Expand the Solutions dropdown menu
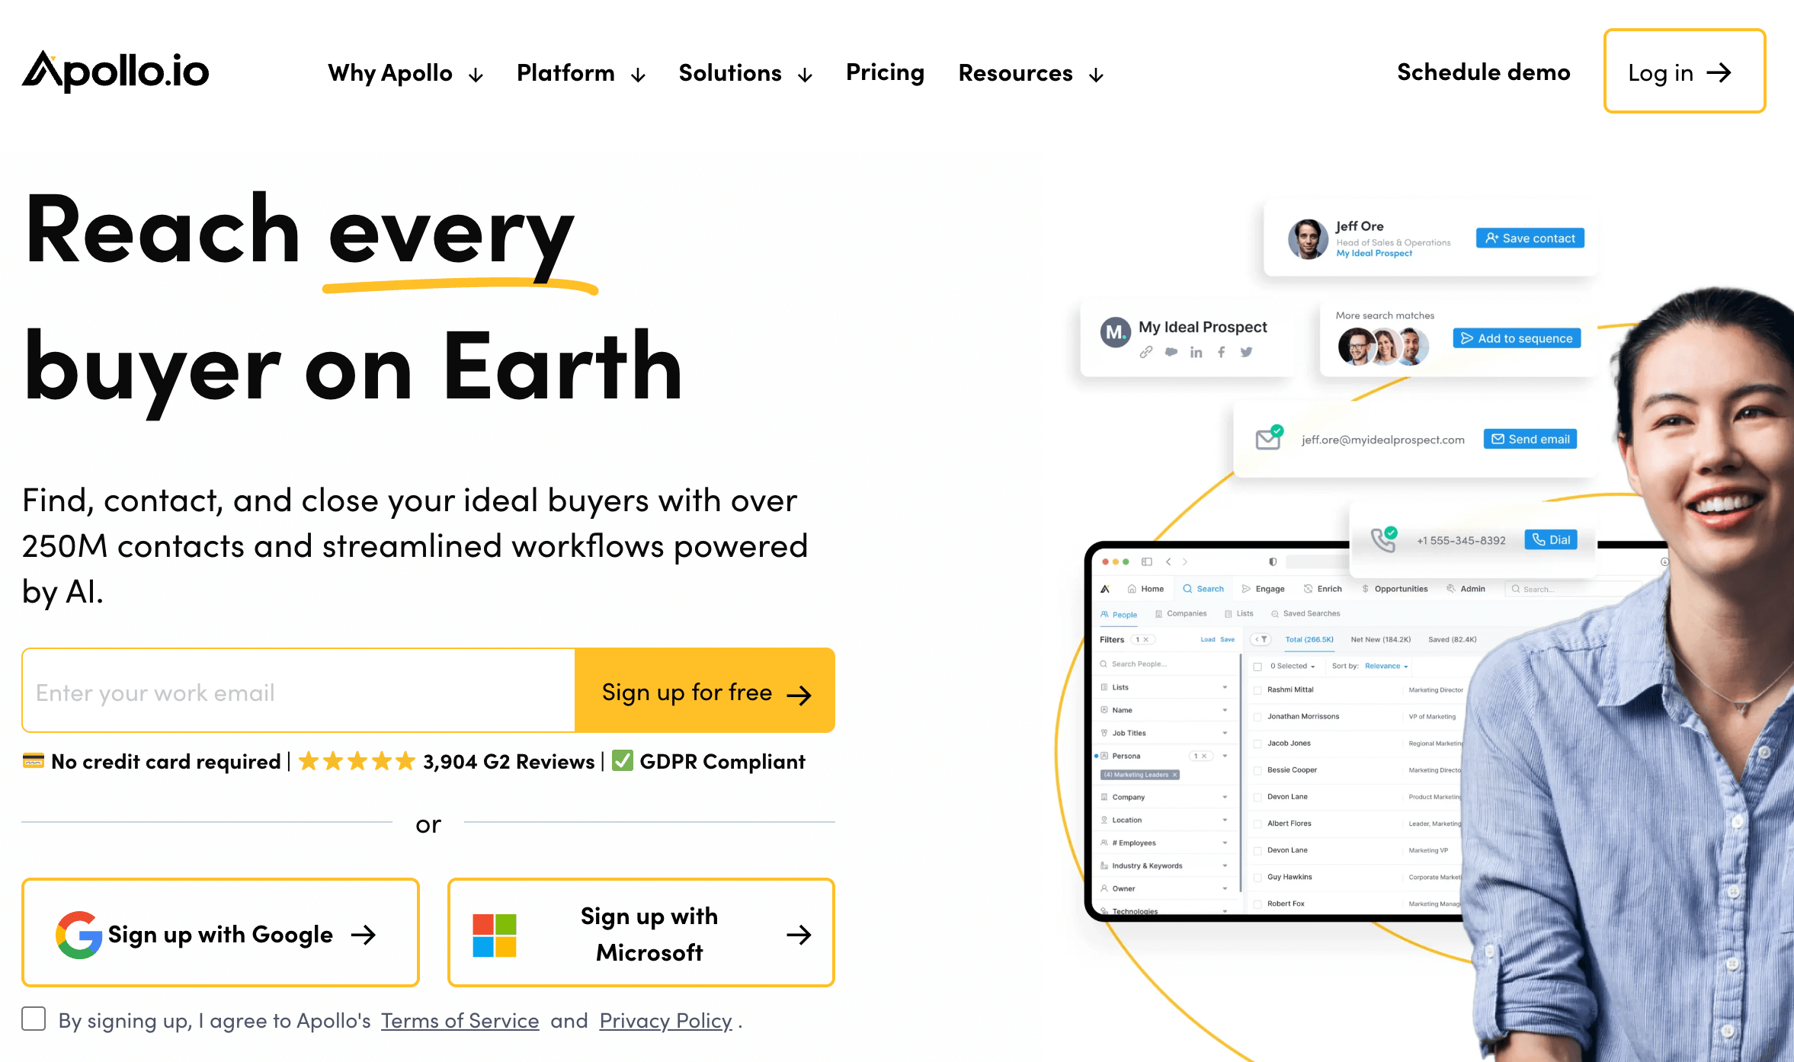The width and height of the screenshot is (1794, 1062). 746,72
